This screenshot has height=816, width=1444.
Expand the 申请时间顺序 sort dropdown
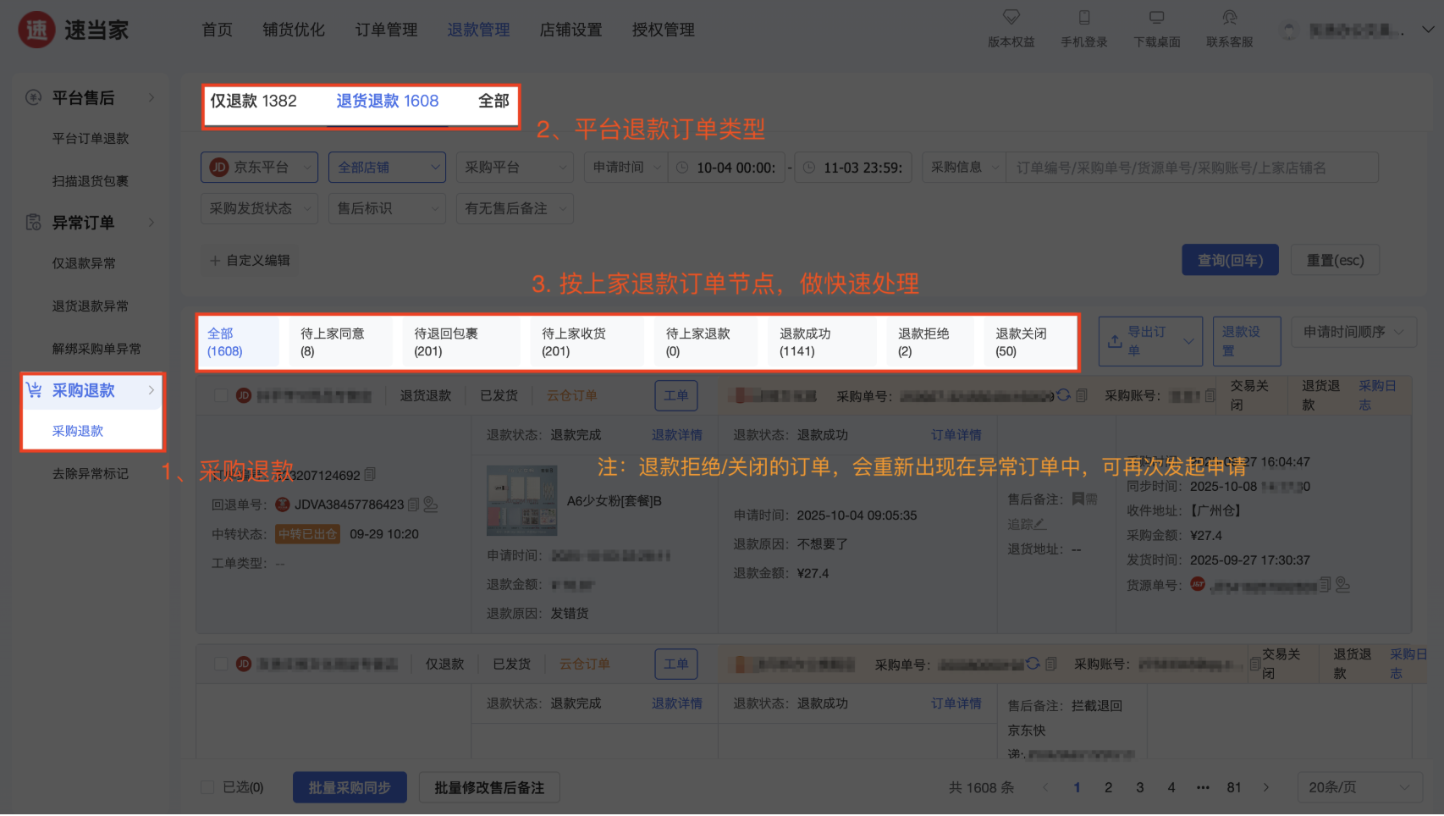(x=1353, y=333)
